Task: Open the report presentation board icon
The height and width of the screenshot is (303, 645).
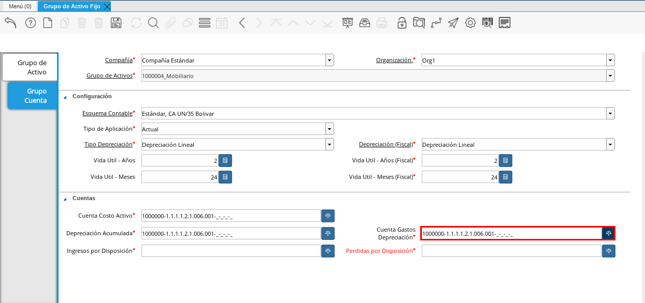Action: coord(347,23)
